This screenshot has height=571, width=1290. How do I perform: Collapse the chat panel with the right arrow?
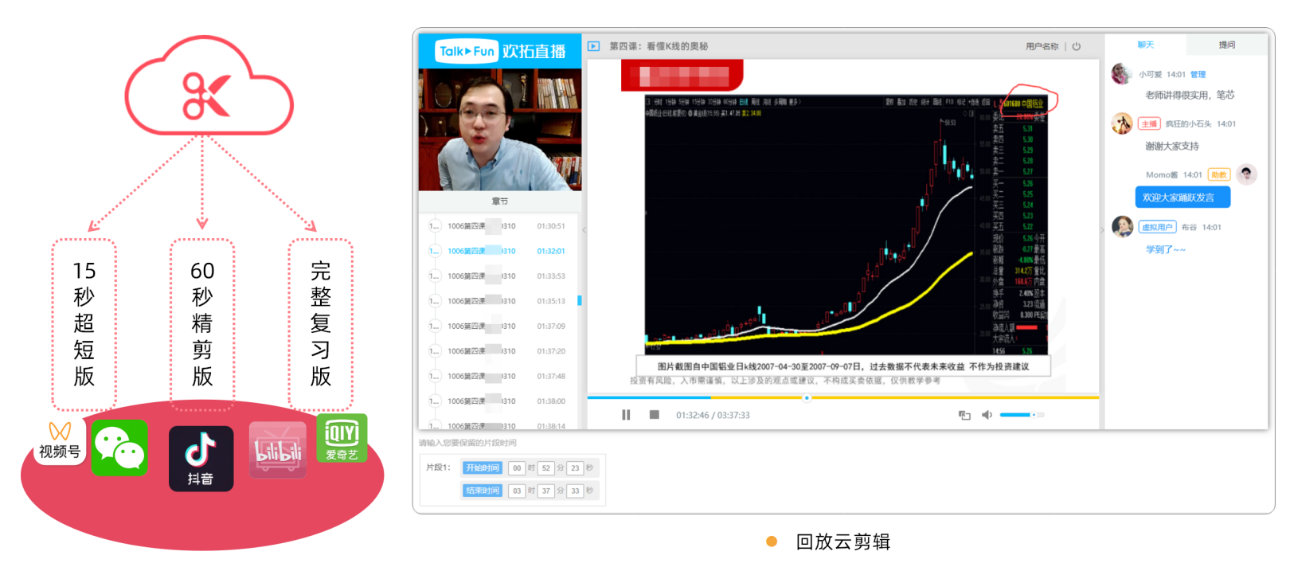[x=1102, y=230]
